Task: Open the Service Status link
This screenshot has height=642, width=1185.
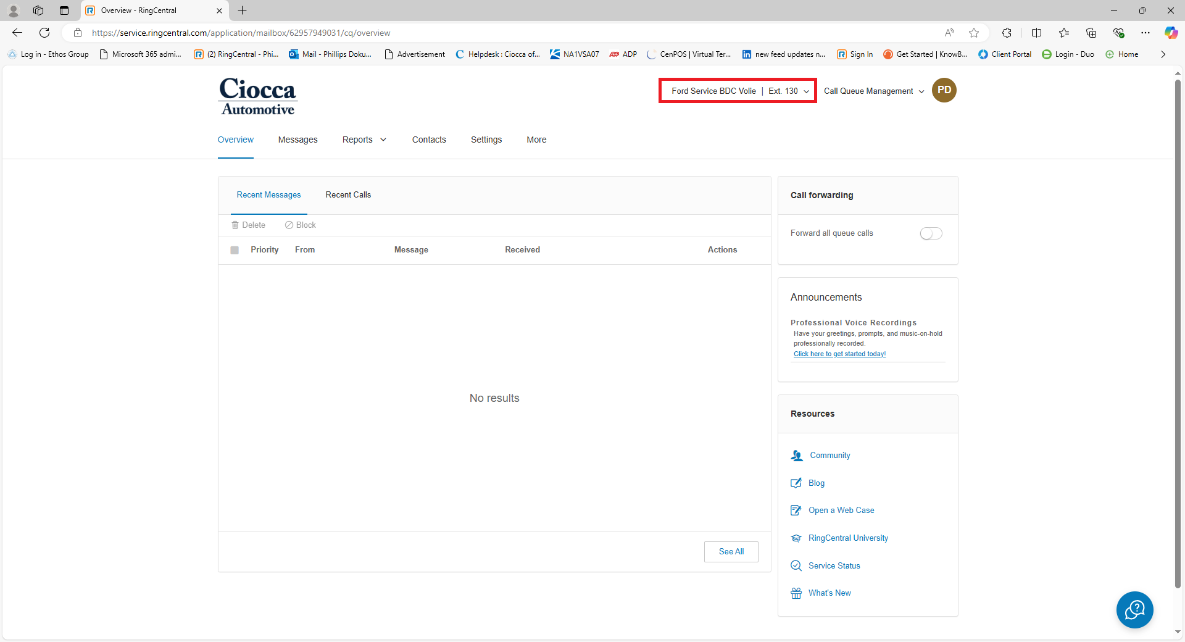Action: pyautogui.click(x=834, y=565)
